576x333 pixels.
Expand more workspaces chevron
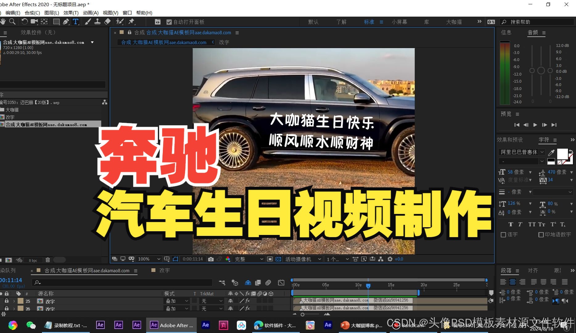(479, 22)
